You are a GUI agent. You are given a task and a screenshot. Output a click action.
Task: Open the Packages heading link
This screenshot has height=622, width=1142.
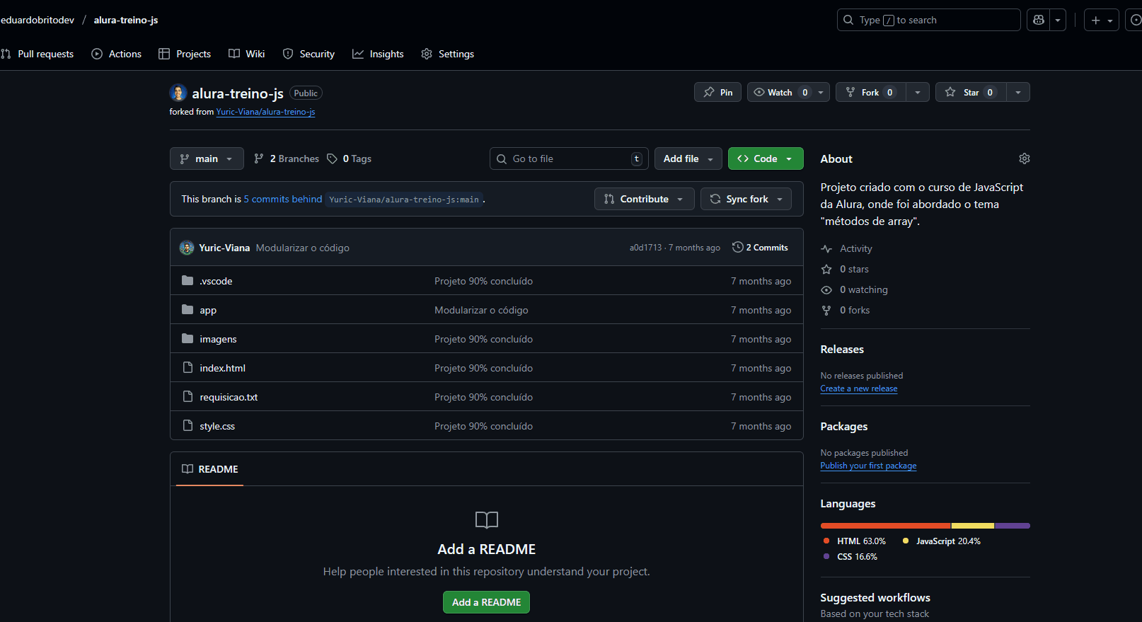[x=844, y=427]
